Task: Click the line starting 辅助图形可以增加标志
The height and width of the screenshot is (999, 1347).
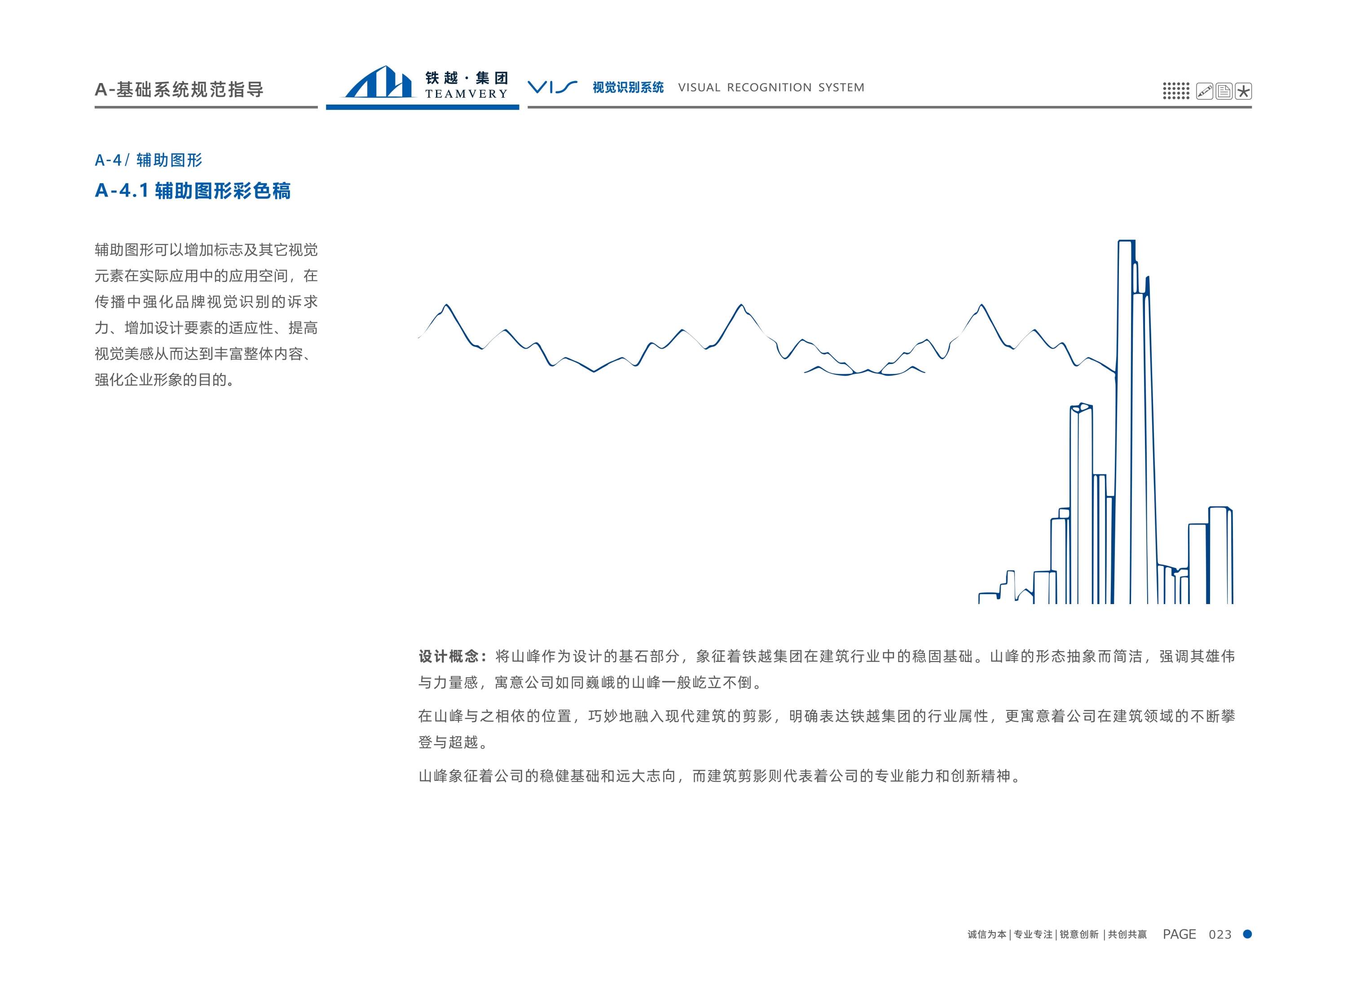Action: [206, 250]
